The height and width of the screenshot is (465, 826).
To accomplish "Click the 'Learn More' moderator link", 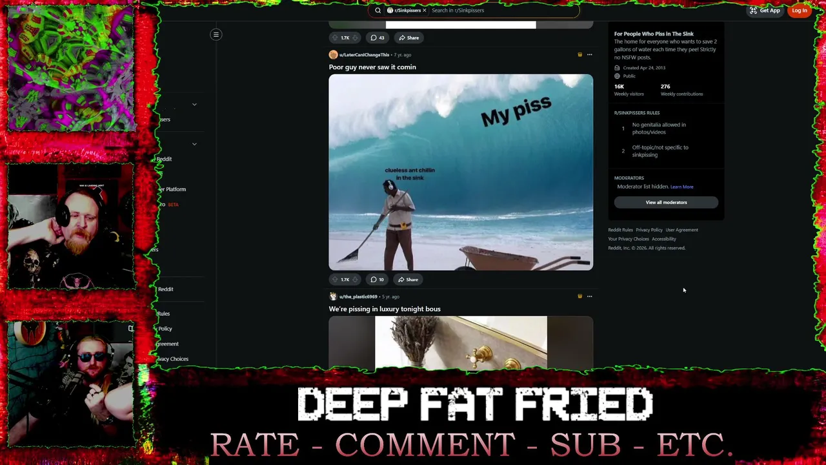I will point(681,187).
